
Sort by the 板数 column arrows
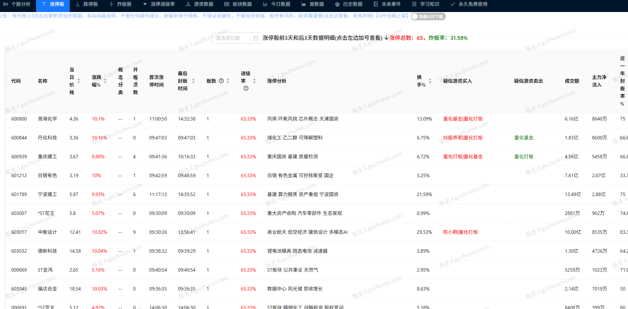coord(228,81)
